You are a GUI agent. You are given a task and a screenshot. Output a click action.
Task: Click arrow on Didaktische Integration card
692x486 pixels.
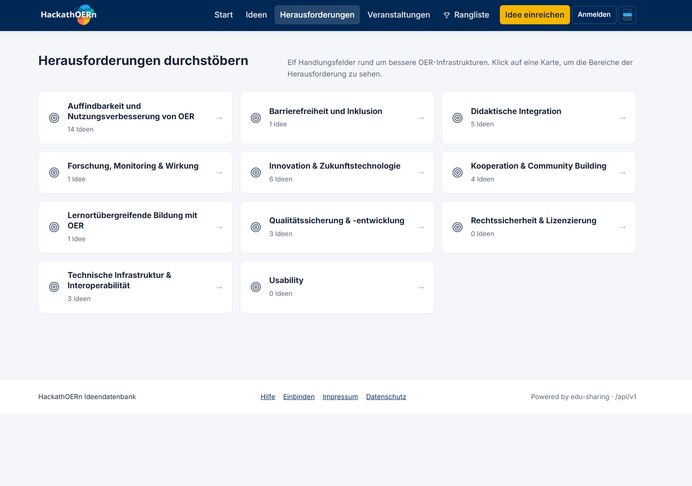tap(622, 118)
